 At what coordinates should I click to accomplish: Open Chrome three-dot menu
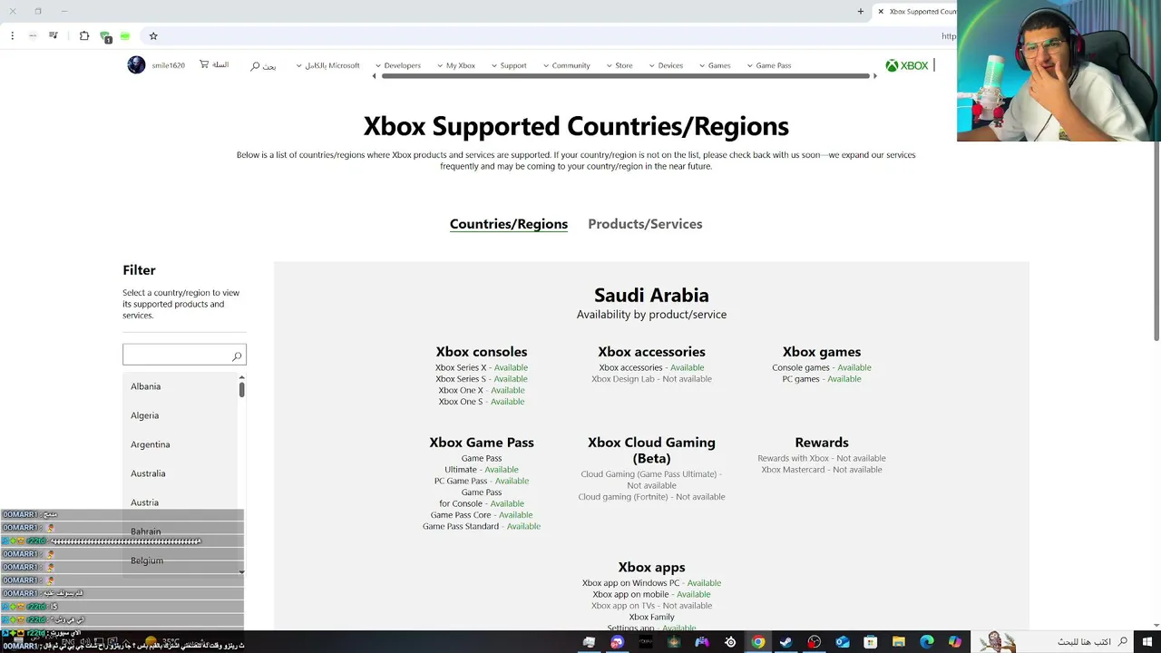(12, 35)
